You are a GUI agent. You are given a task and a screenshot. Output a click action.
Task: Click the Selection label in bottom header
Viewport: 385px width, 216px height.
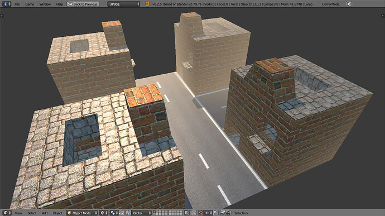[241, 213]
